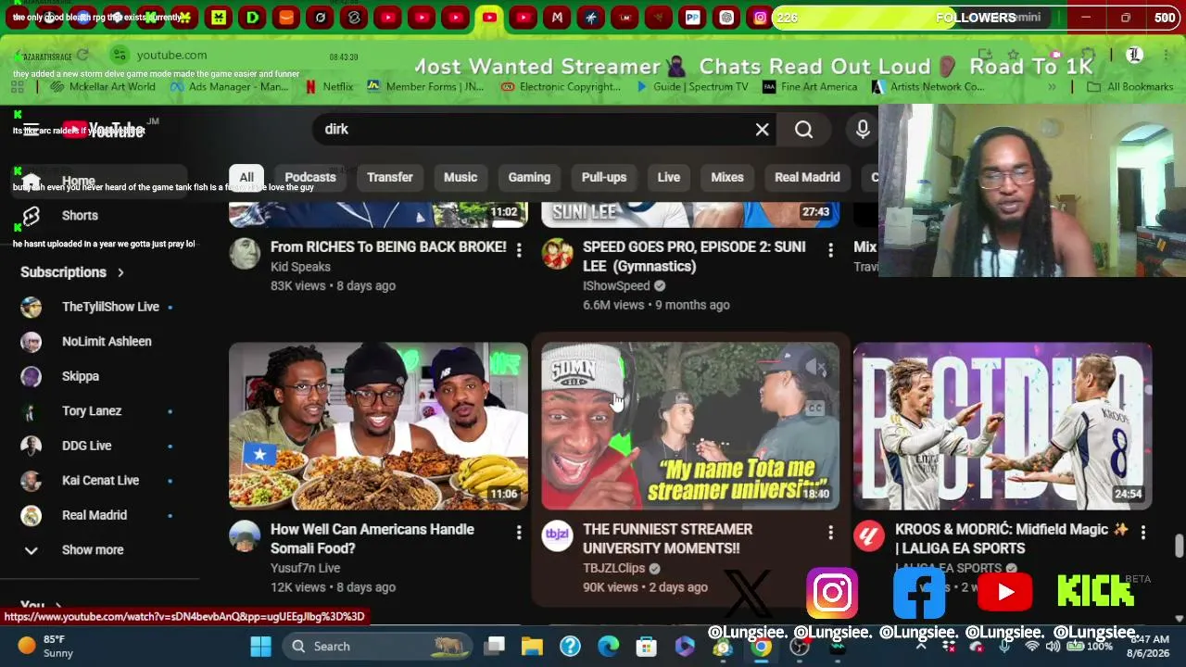Play the Streamer University moments thumbnail
The height and width of the screenshot is (667, 1186).
tap(690, 426)
